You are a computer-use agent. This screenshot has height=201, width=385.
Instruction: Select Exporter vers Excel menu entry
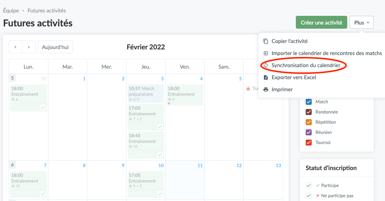pyautogui.click(x=294, y=77)
